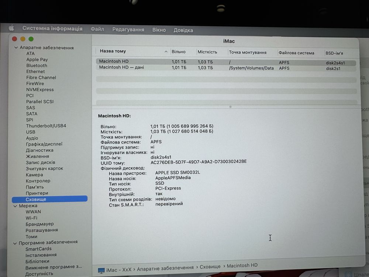Collapse the Програмне забезпечення section chevron

(x=15, y=243)
